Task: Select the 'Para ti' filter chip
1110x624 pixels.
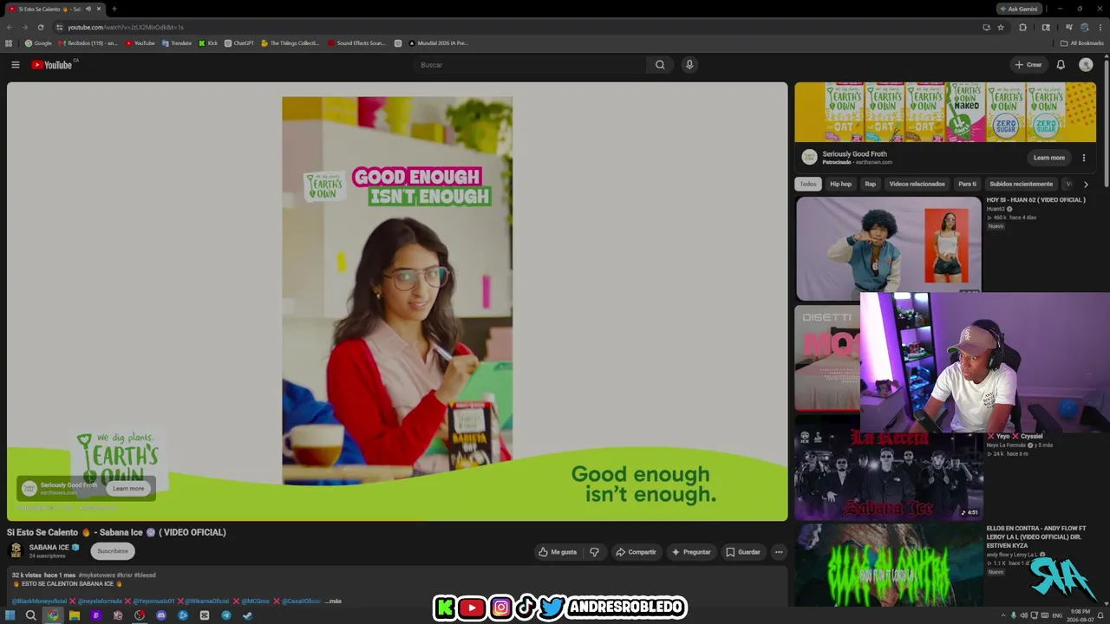Action: 967,184
